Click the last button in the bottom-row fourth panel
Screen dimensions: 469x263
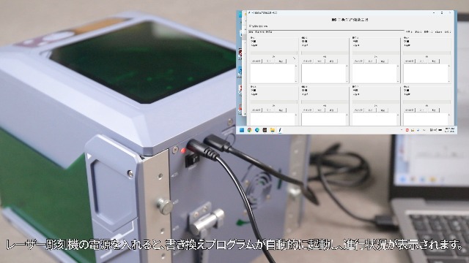click(434, 110)
